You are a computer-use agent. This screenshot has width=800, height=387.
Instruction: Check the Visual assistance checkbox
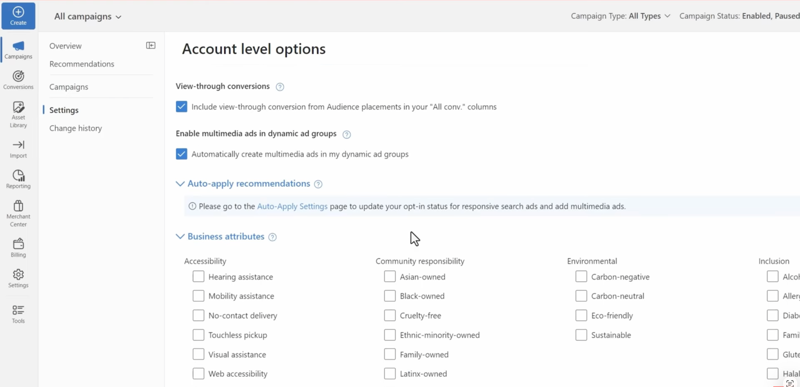[198, 354]
